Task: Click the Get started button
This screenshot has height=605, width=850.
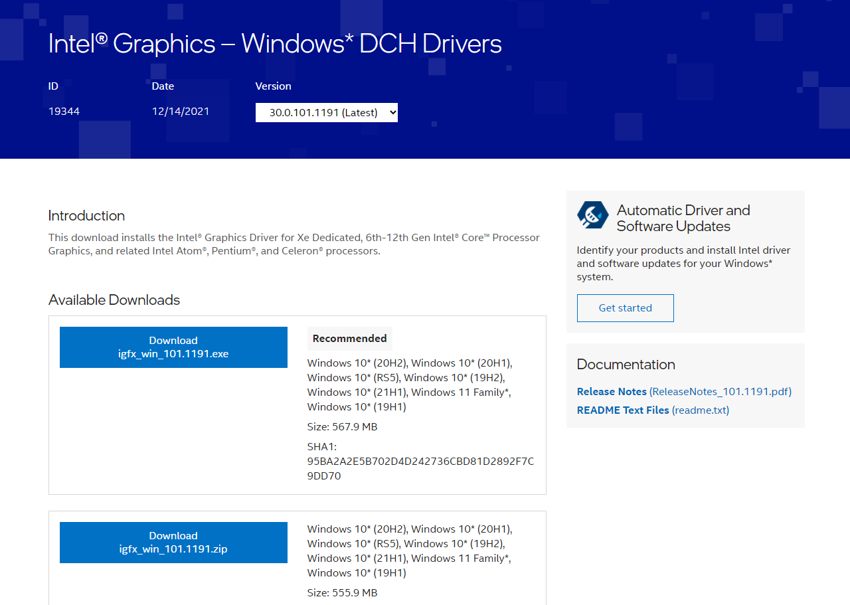Action: [625, 308]
